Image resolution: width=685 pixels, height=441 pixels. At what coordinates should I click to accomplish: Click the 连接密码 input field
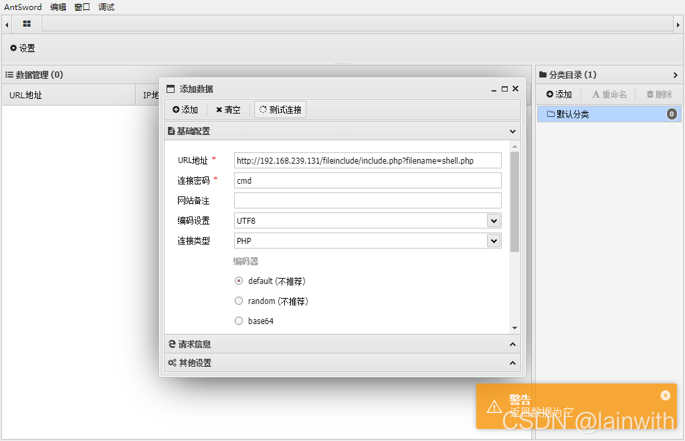[x=367, y=180]
